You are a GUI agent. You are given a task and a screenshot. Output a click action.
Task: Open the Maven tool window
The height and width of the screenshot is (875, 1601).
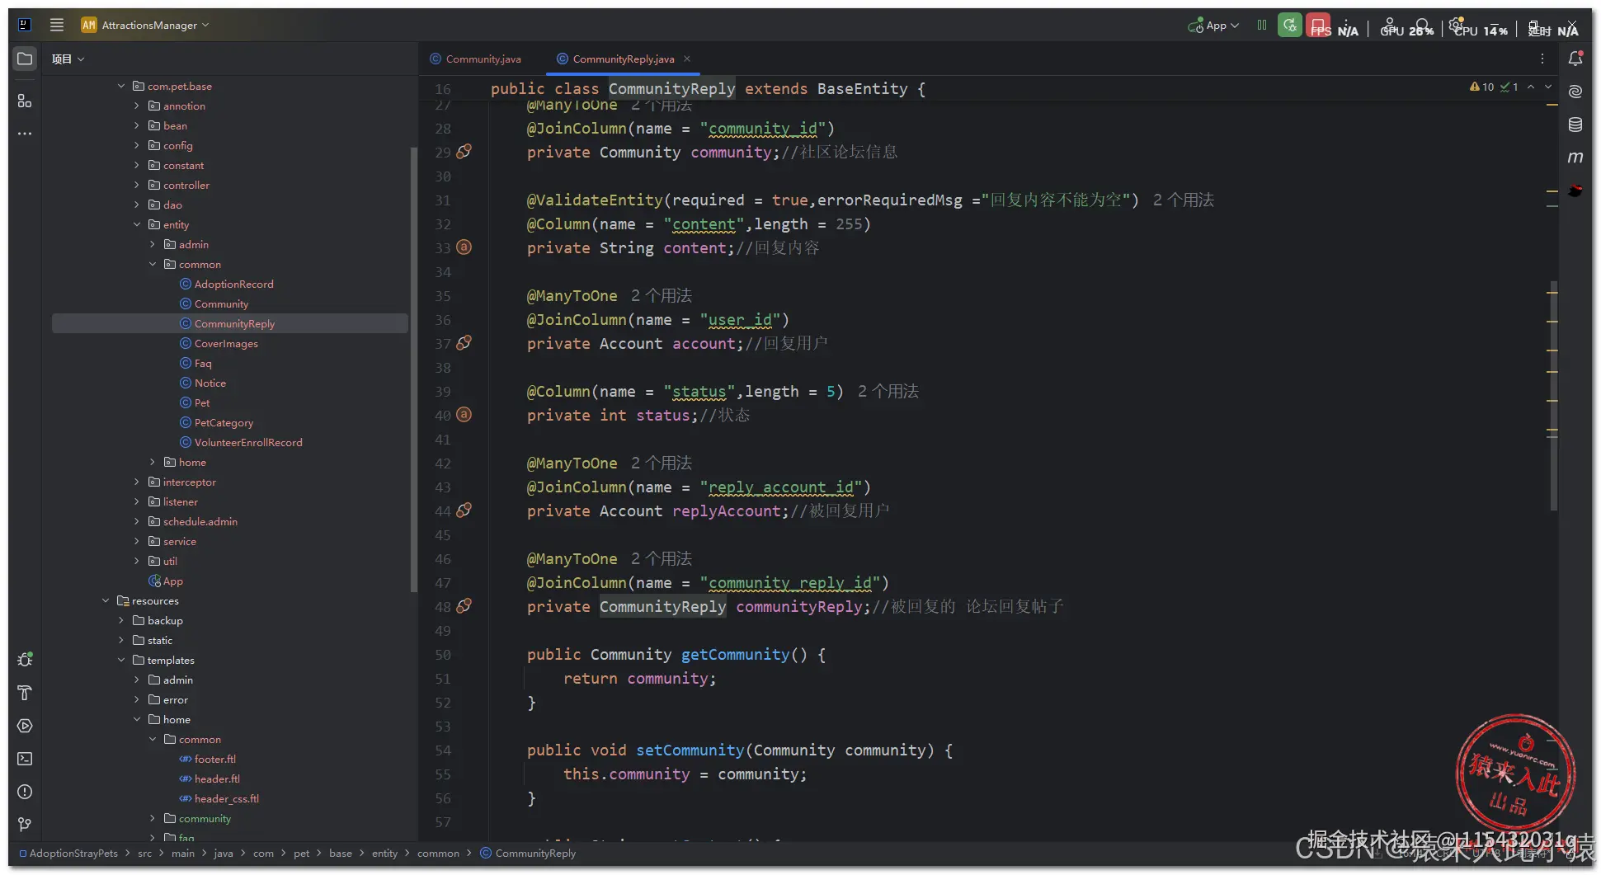(1575, 158)
